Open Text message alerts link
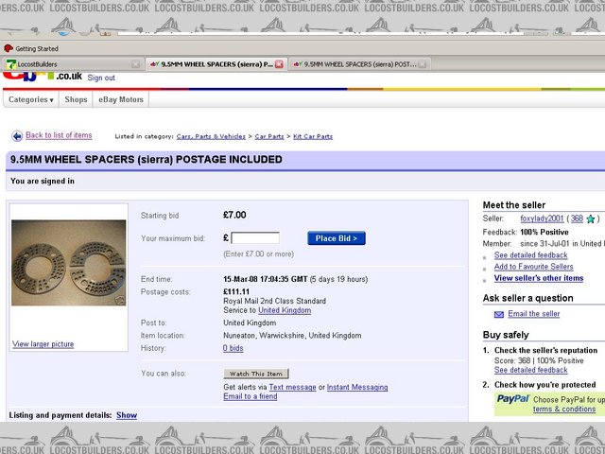 [x=292, y=387]
